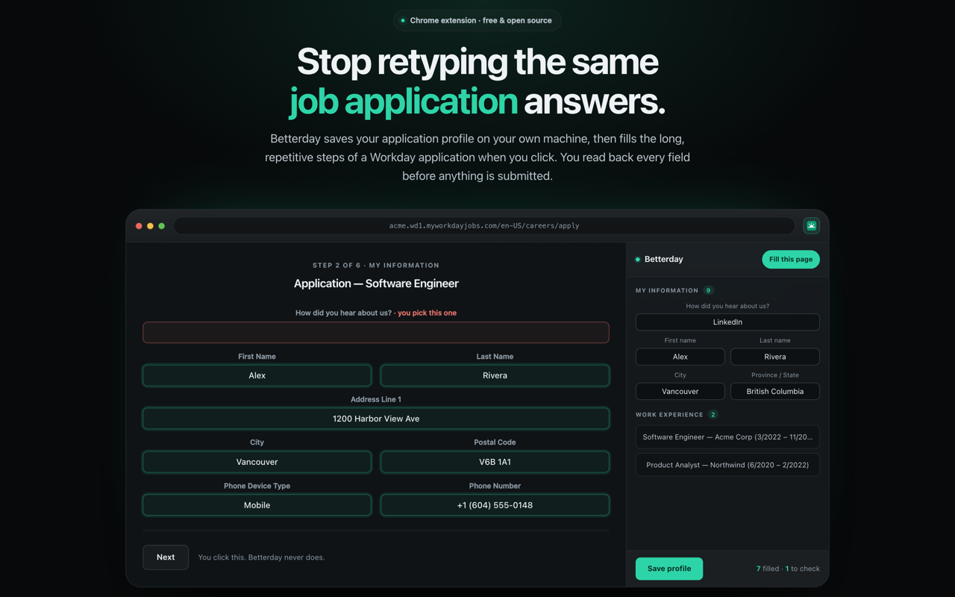
Task: Click the Address Line 1 field
Action: pos(376,419)
